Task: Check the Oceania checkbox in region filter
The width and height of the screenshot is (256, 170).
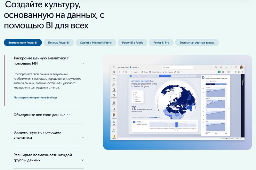Action: (x=134, y=100)
